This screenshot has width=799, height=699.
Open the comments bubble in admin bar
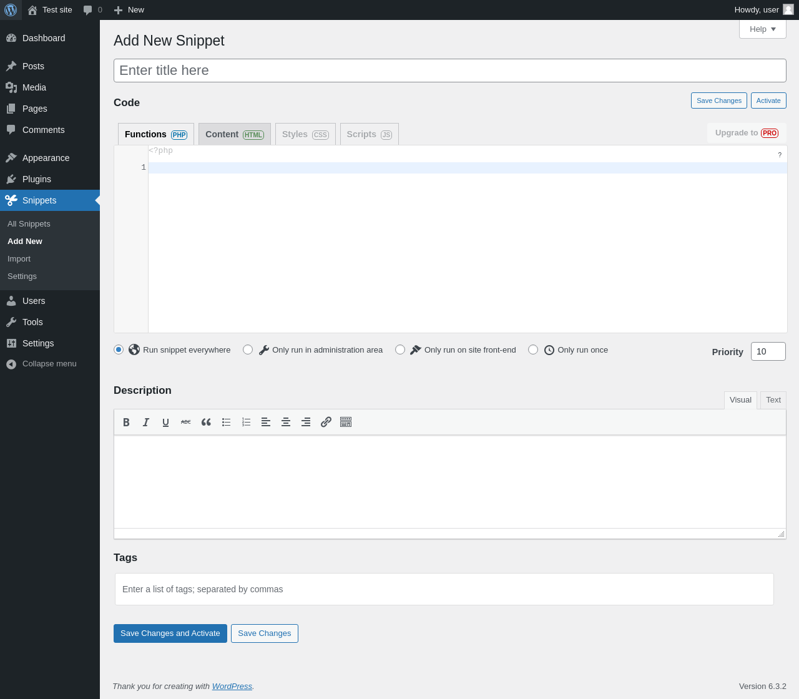(92, 10)
